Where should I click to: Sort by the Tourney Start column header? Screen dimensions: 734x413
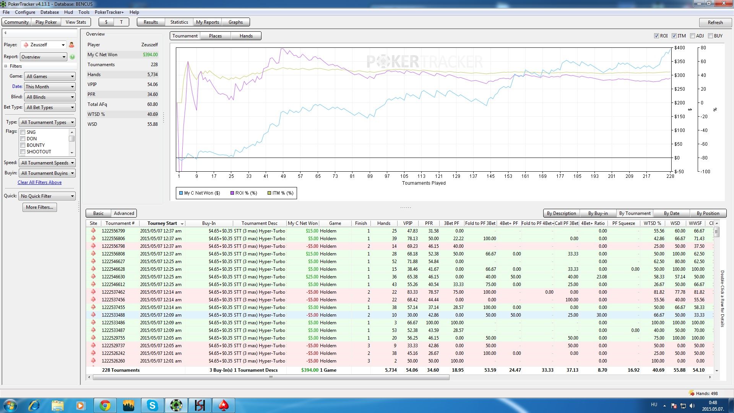(x=162, y=223)
